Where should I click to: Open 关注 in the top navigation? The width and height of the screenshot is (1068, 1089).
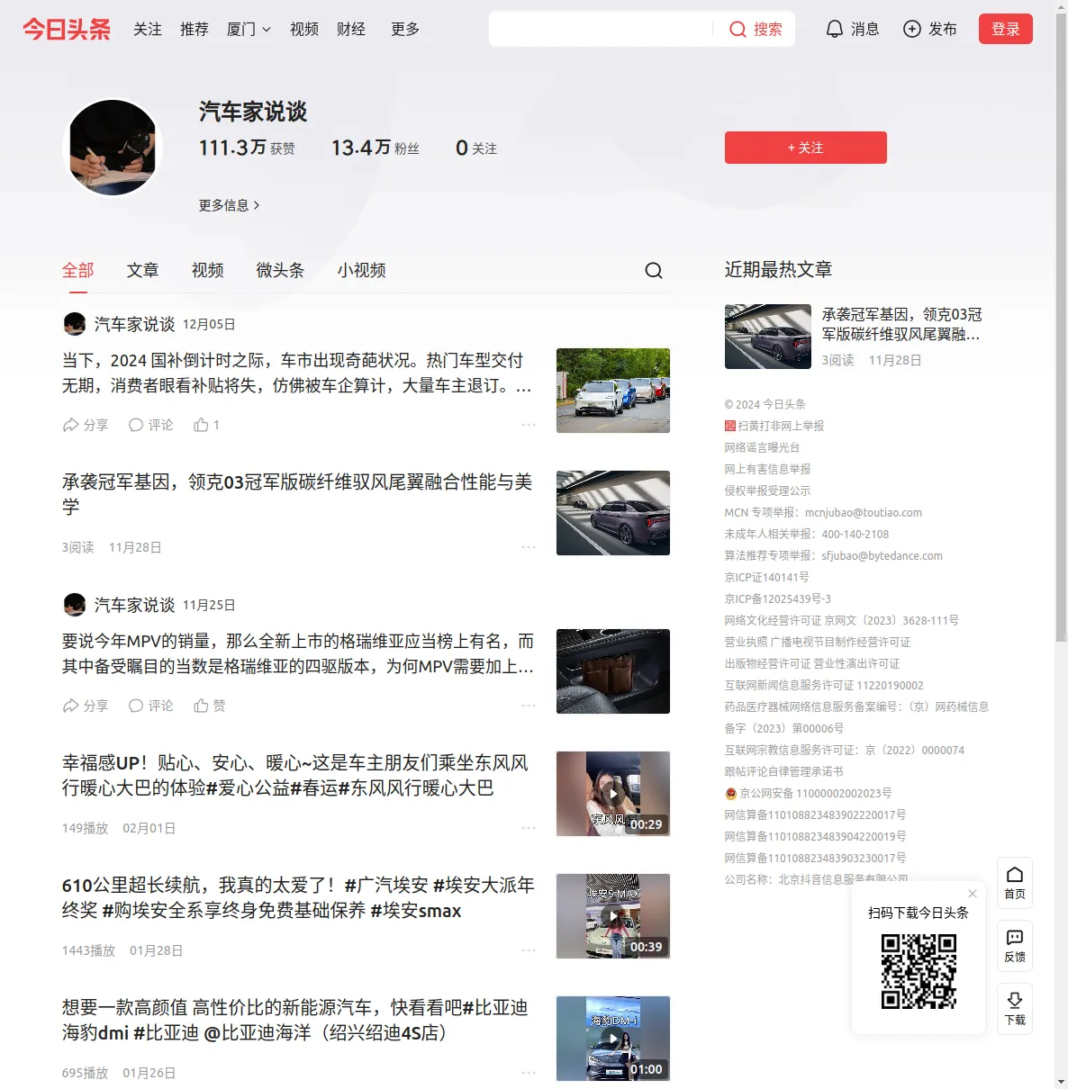click(x=148, y=29)
